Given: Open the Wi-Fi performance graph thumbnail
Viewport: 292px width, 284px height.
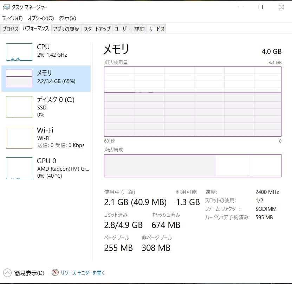Looking at the screenshot, I should pyautogui.click(x=19, y=138).
